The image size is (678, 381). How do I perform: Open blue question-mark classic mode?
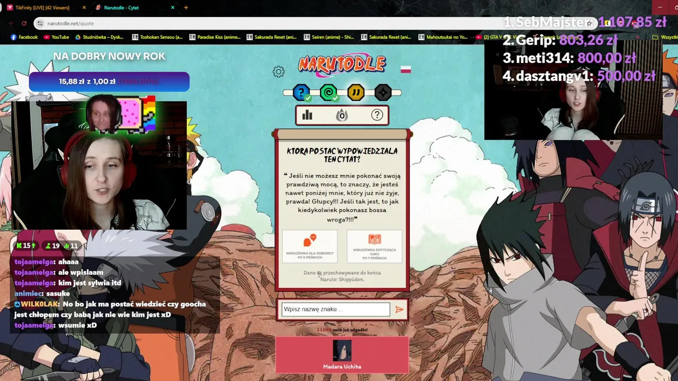[x=301, y=93]
